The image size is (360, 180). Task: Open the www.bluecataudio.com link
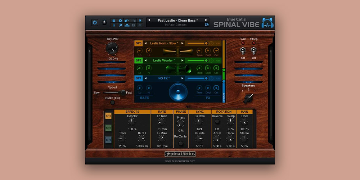(x=180, y=161)
